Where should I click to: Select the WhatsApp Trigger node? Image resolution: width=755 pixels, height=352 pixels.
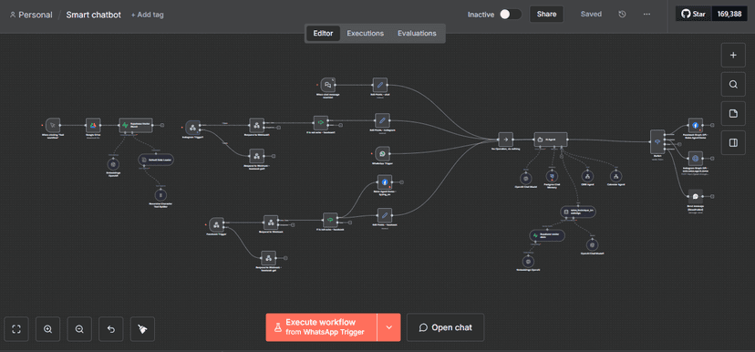[x=382, y=153]
